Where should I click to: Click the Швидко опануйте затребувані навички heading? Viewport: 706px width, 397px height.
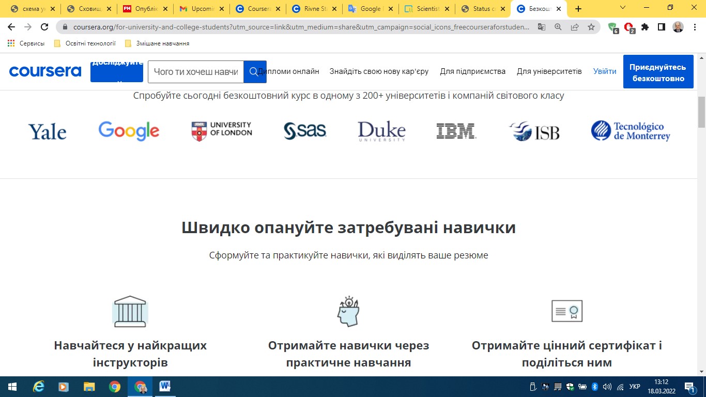point(348,227)
